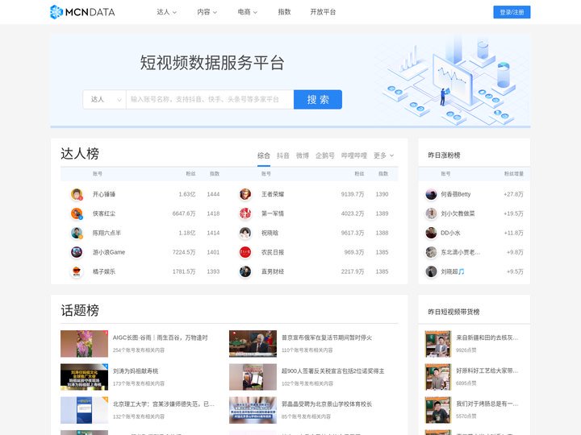Click 何香蓓Betty avatar icon
The width and height of the screenshot is (581, 435).
(431, 194)
